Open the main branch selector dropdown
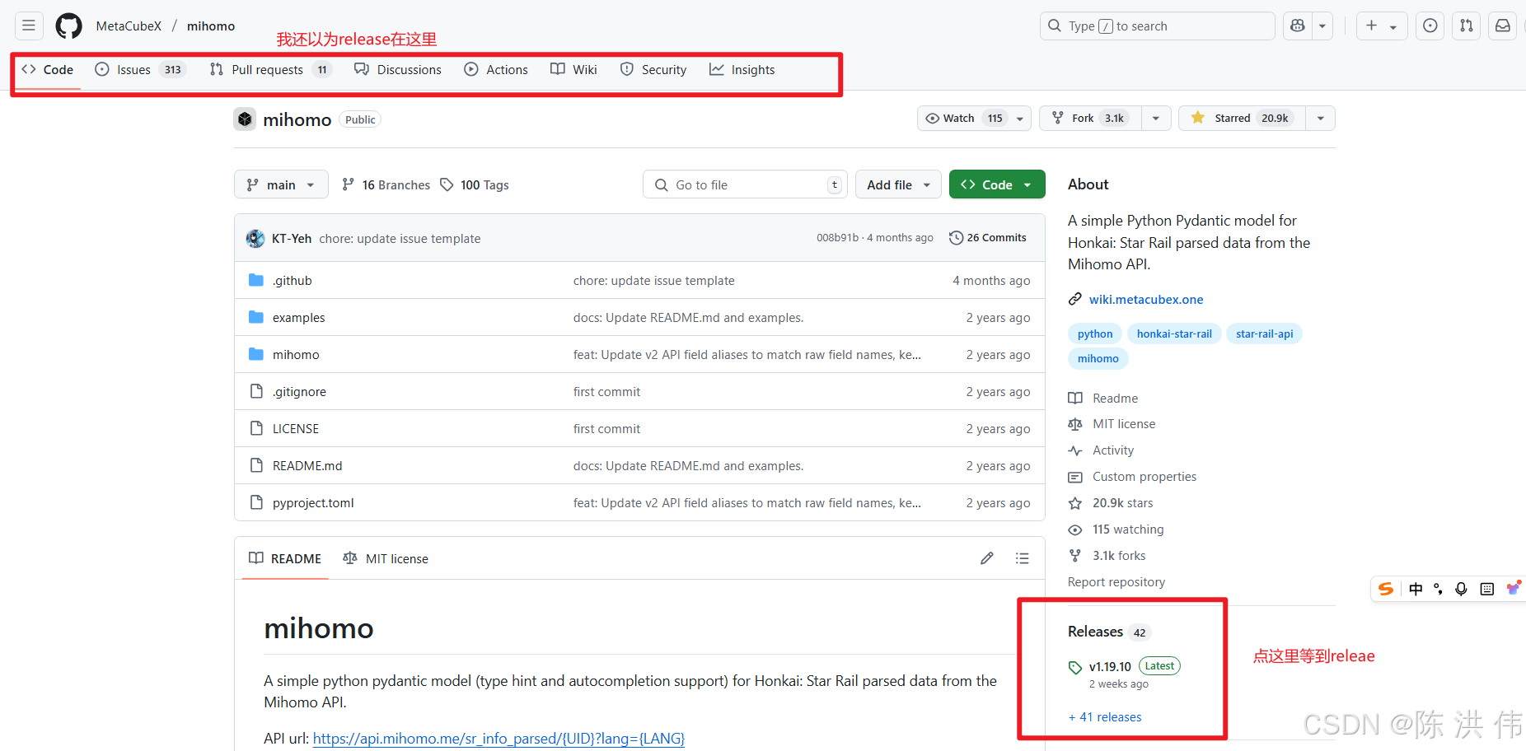 pos(281,184)
